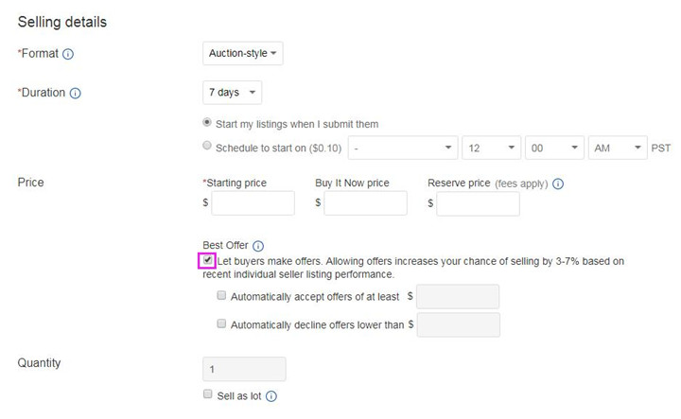Open the Auction-style format dropdown

[243, 54]
